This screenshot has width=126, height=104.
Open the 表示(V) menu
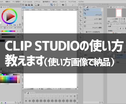point(55,2)
